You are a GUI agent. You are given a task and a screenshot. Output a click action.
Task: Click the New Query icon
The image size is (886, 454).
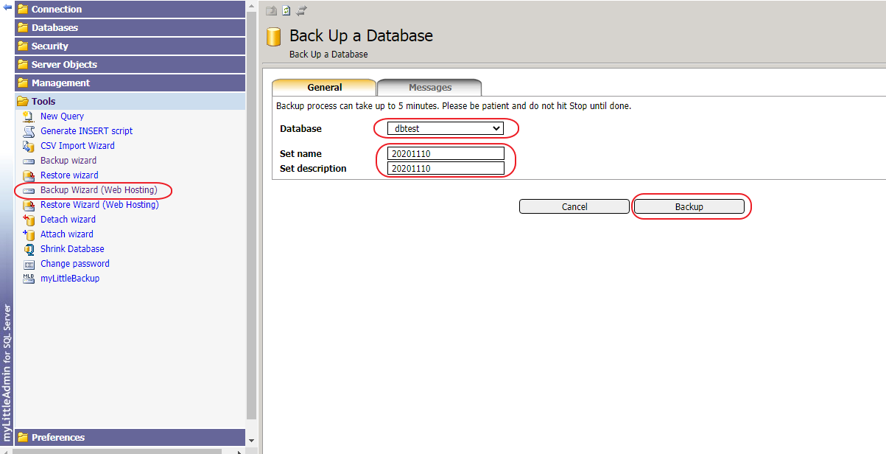(29, 116)
